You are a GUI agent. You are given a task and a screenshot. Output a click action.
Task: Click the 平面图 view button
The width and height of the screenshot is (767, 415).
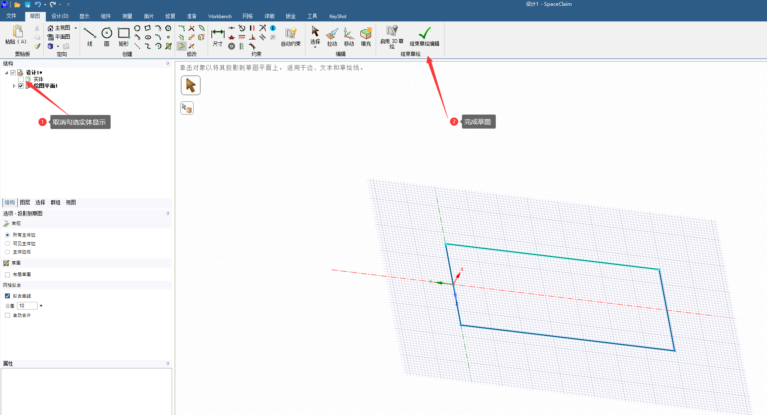point(59,37)
